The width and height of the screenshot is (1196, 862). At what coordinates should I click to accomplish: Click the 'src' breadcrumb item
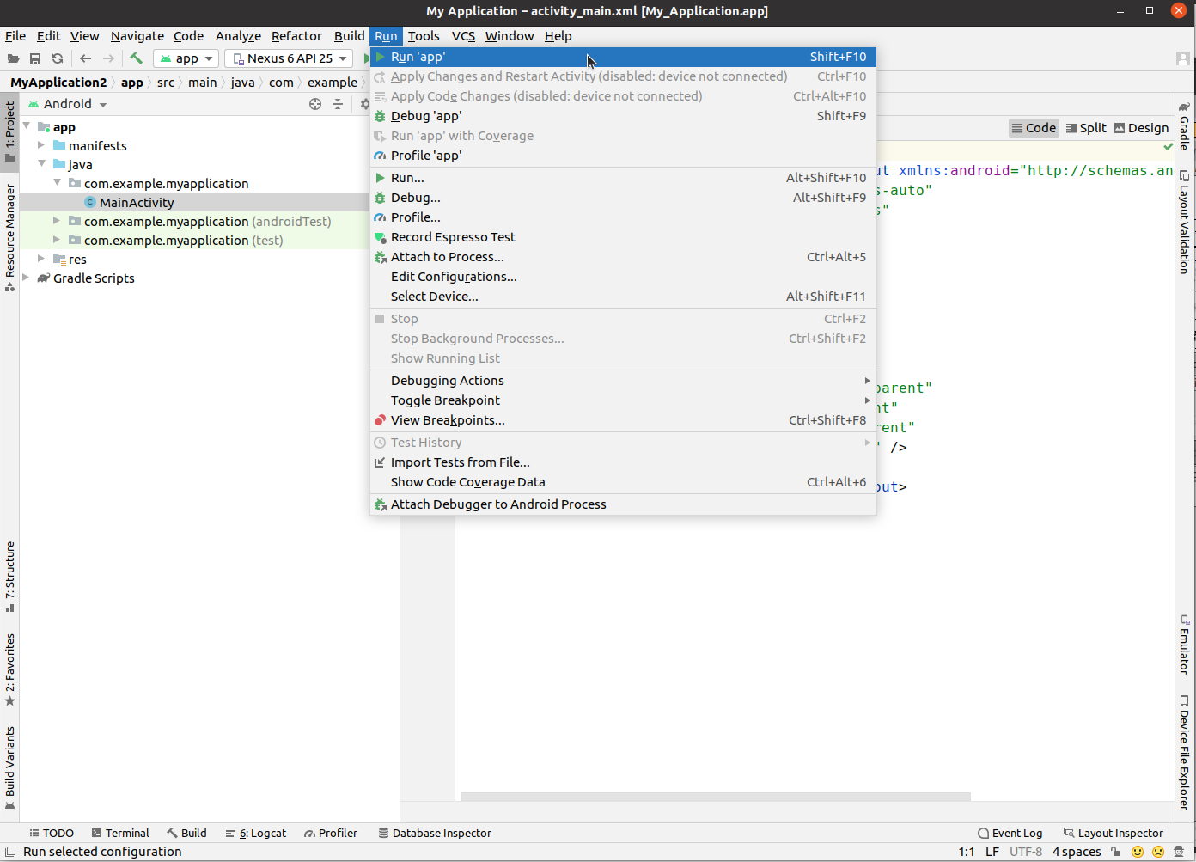pos(166,83)
